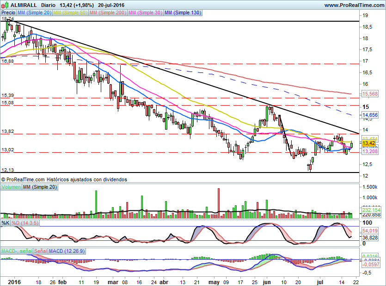Open the MM (Simple 200) red average label

[108, 12]
